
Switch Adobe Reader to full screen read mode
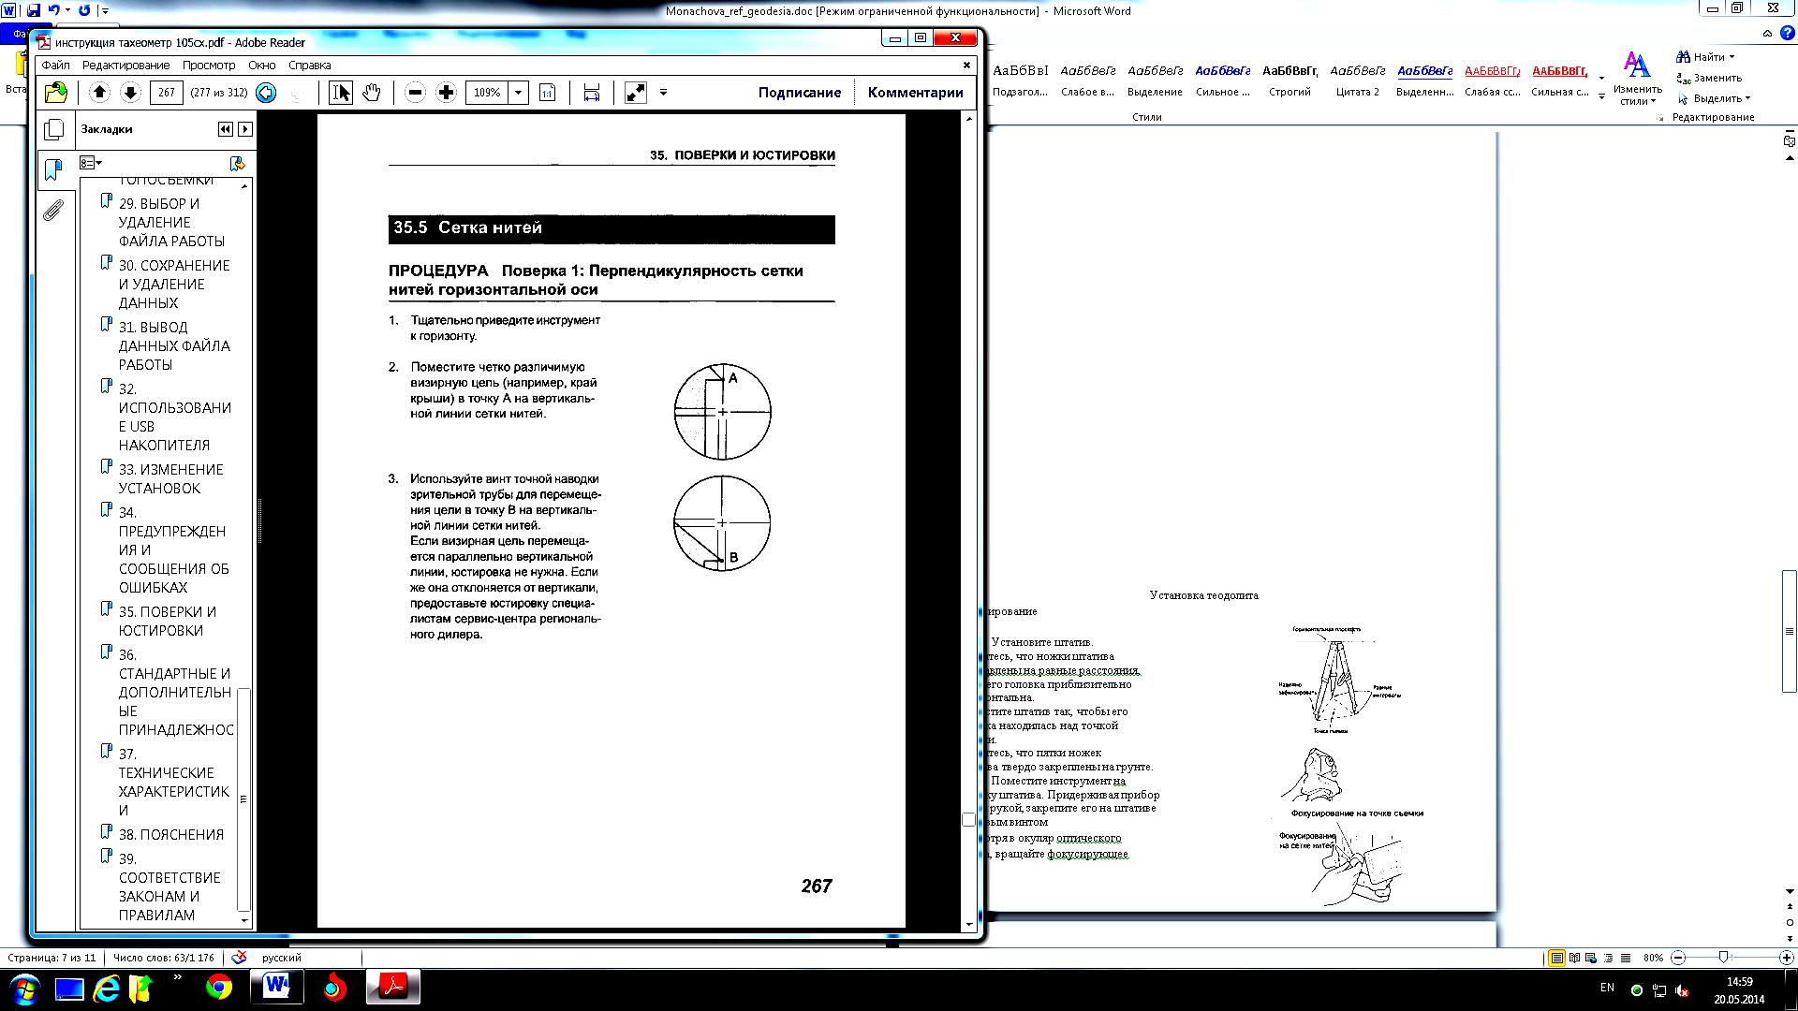point(636,92)
